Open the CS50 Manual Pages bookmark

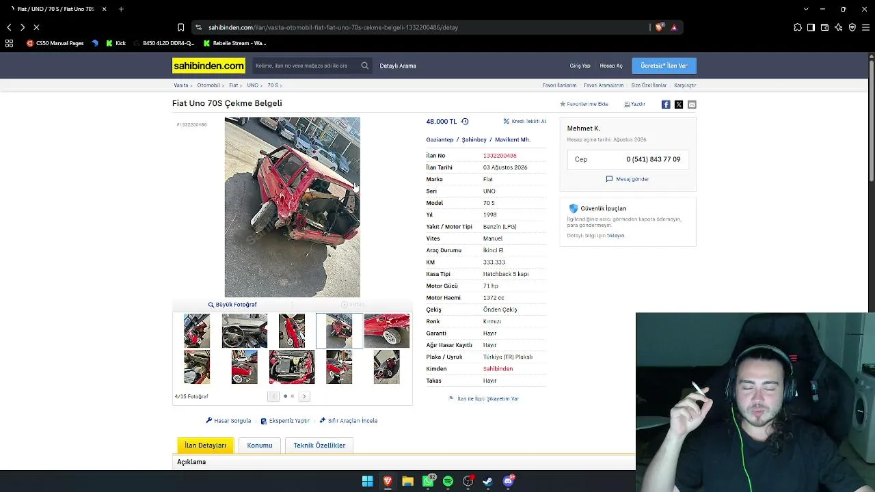55,43
